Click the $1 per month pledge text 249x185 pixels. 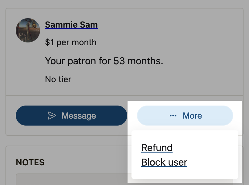tap(71, 42)
